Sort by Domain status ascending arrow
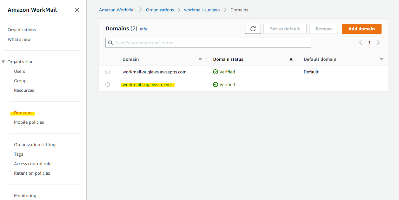399x200 pixels. click(291, 59)
